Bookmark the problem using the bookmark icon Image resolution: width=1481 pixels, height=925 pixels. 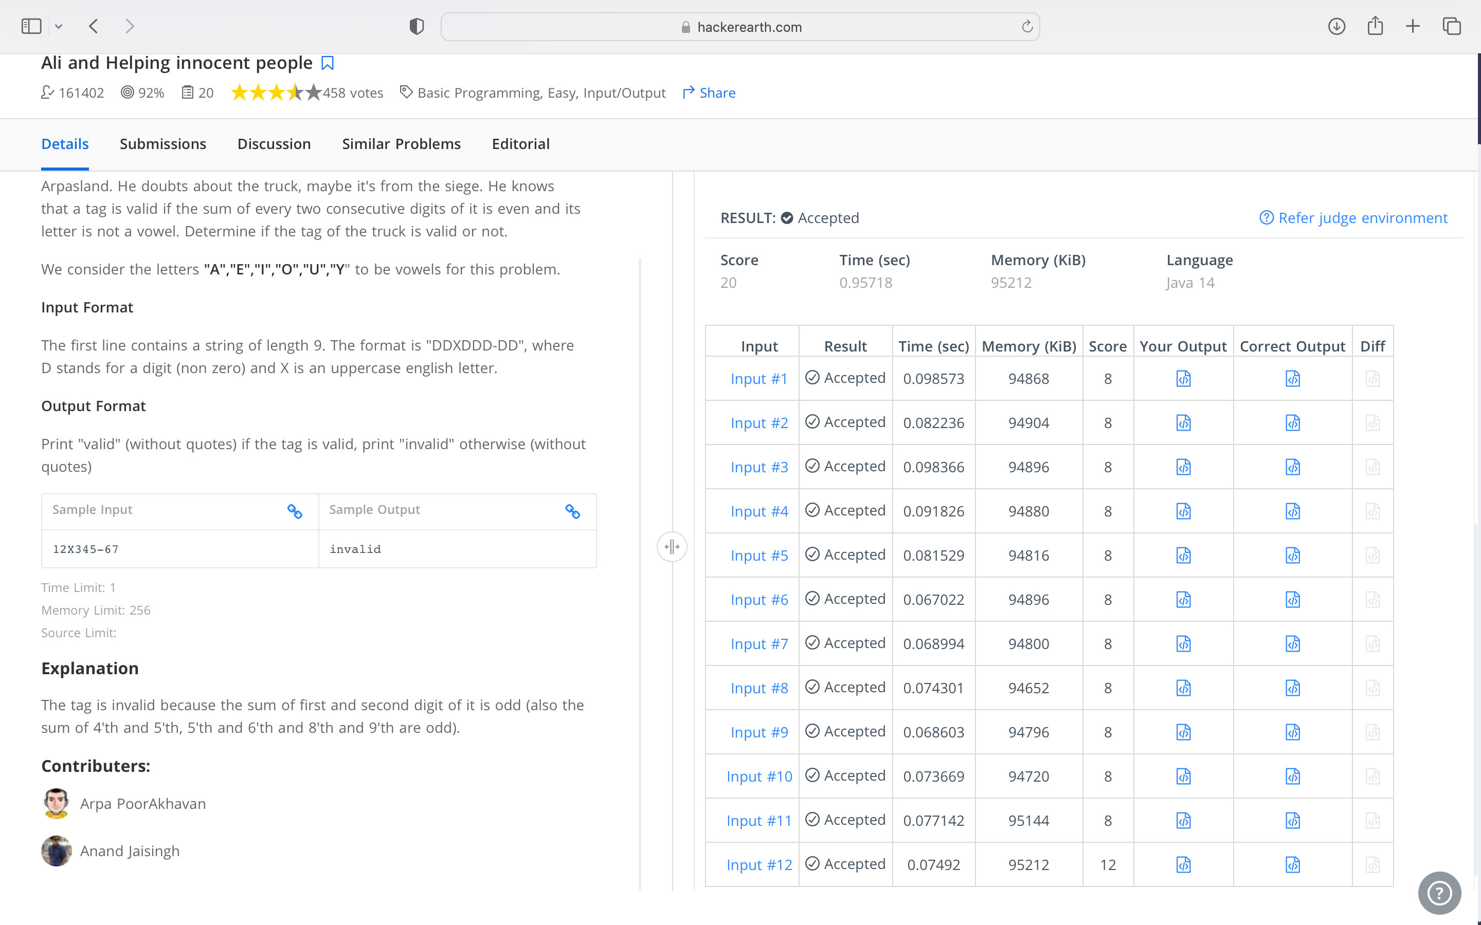(328, 63)
